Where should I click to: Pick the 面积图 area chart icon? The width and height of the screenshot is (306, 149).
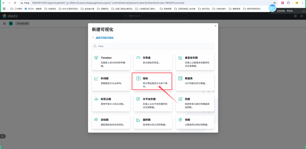coord(138,119)
